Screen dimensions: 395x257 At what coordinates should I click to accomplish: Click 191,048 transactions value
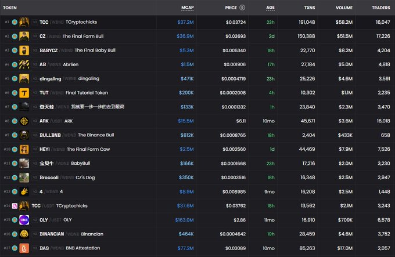click(307, 22)
